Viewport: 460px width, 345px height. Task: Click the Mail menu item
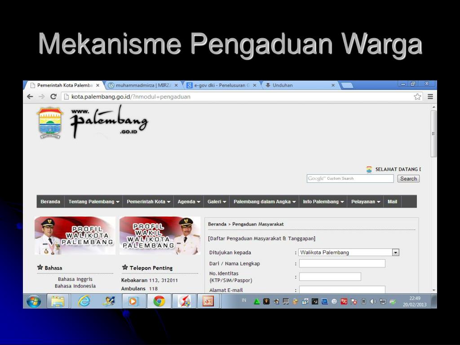[392, 202]
